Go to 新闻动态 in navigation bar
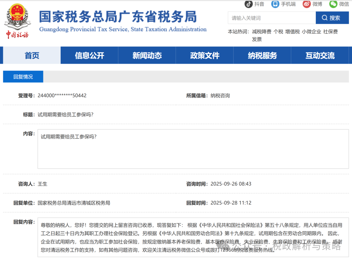 click(147, 56)
